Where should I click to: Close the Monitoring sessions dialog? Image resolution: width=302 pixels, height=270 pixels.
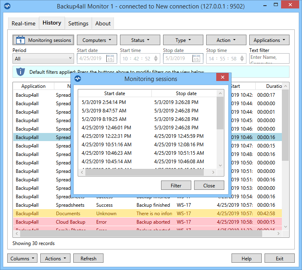coord(222,78)
